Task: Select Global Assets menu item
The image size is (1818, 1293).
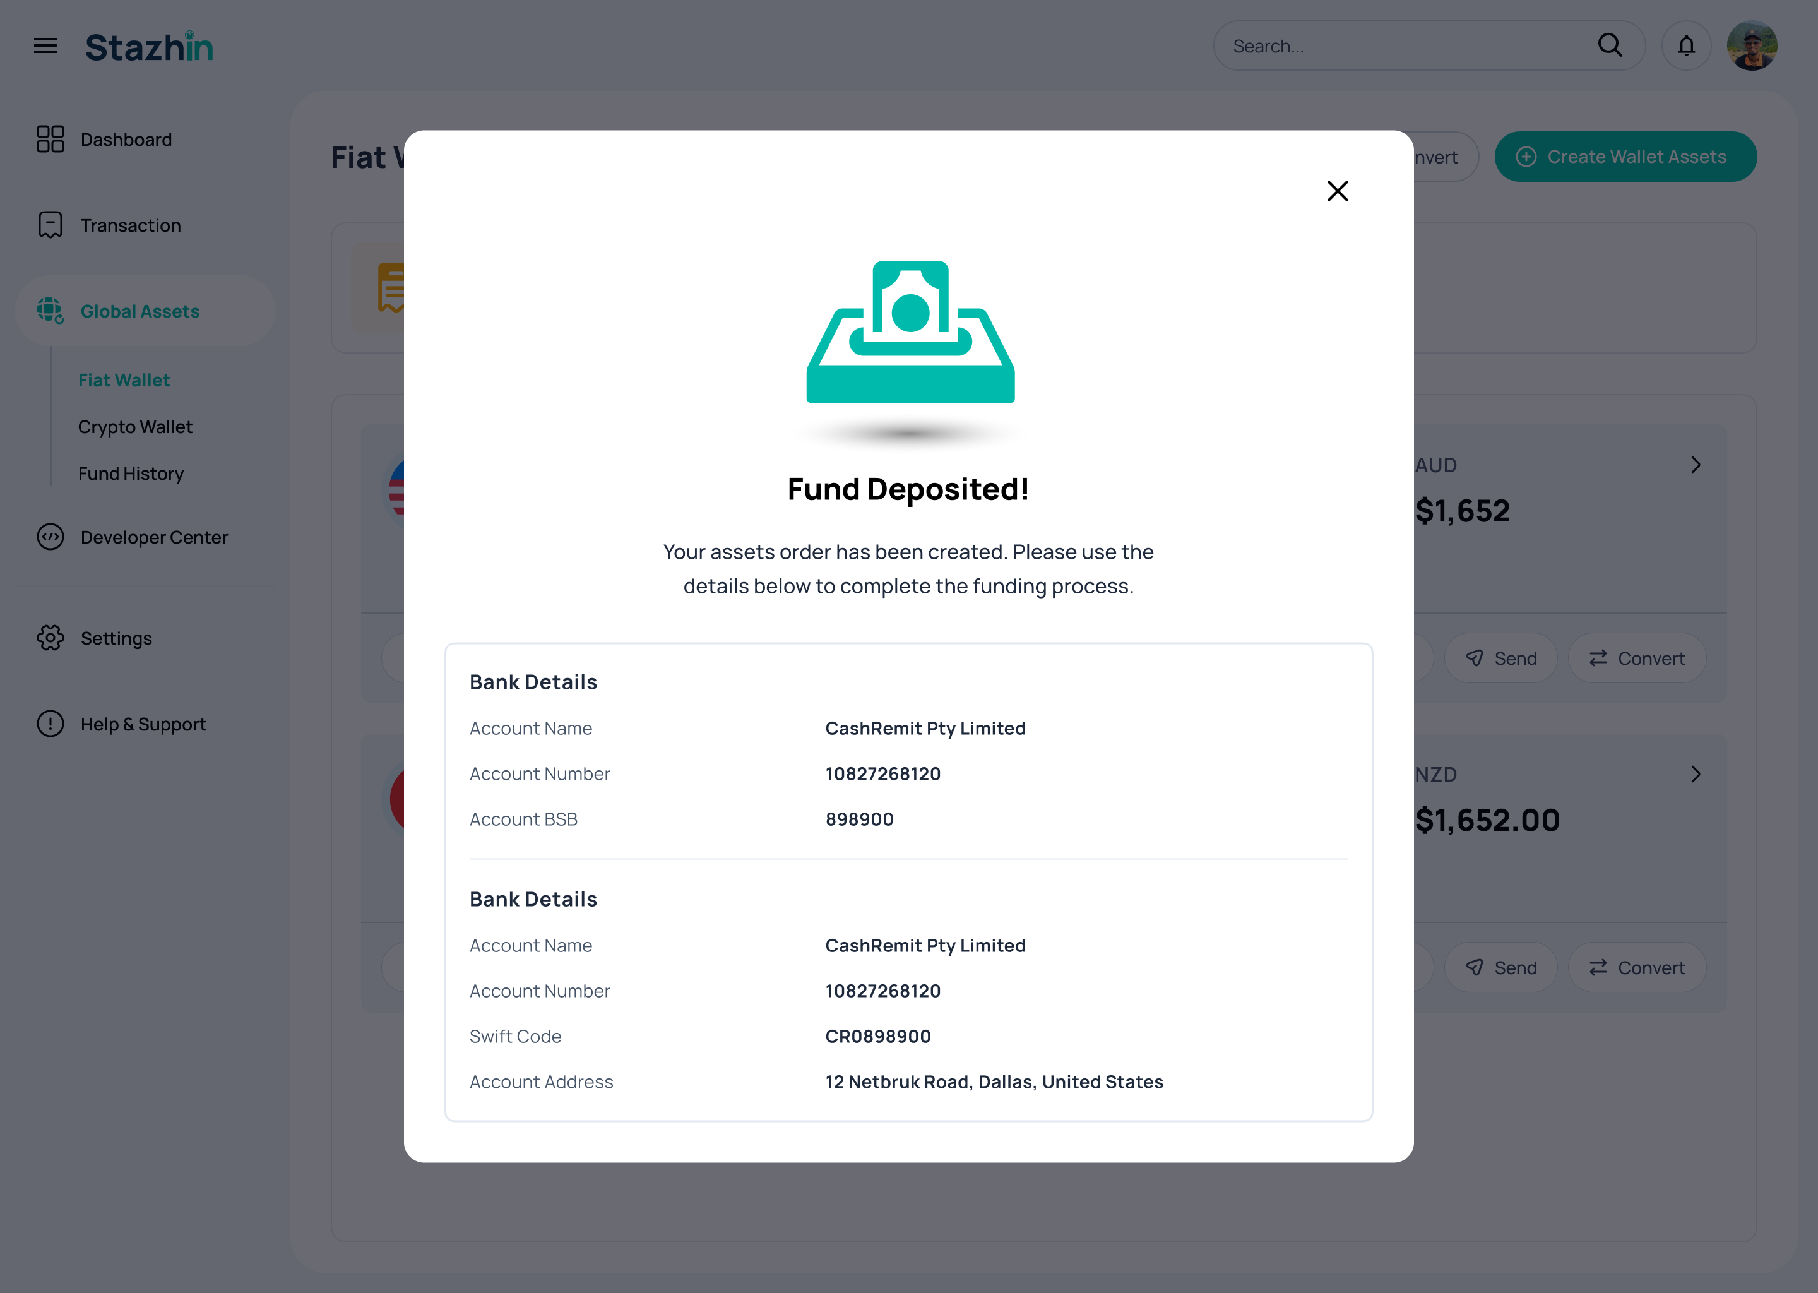Action: pos(145,311)
